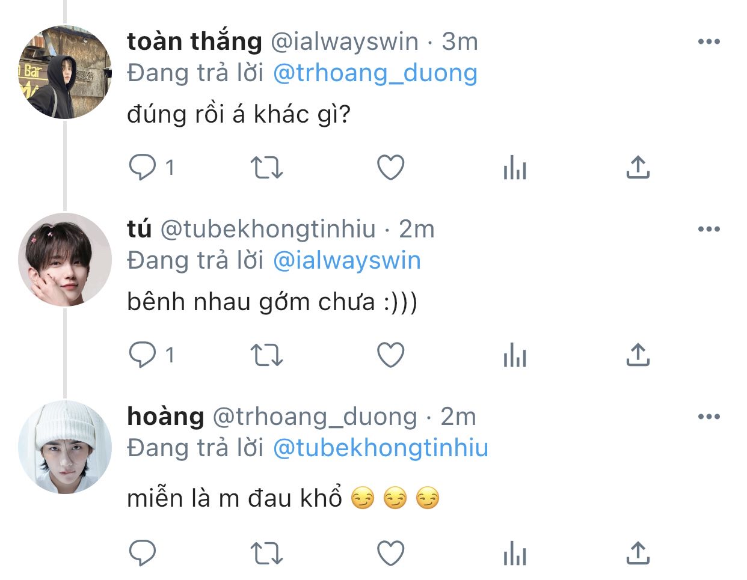Like hoàng's "miễn là m đau khổ" tweet
Viewport: 747px width, 580px height.
click(x=390, y=553)
